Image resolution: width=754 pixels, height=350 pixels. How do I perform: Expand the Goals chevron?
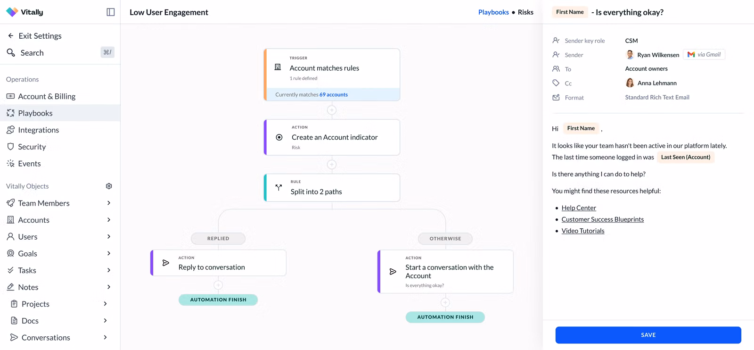click(109, 253)
